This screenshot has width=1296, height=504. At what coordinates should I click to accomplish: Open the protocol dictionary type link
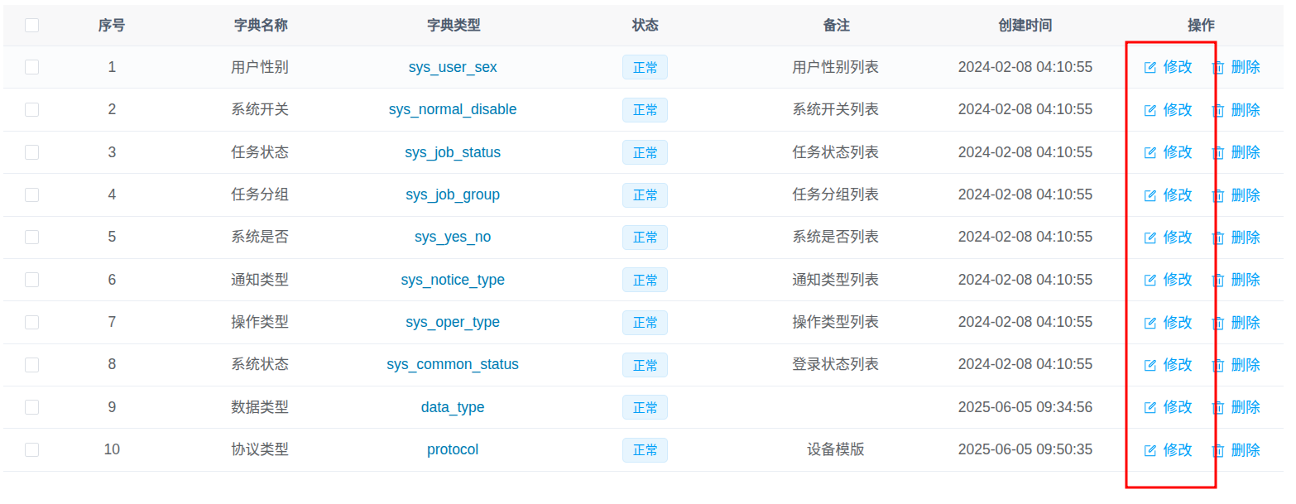[452, 449]
